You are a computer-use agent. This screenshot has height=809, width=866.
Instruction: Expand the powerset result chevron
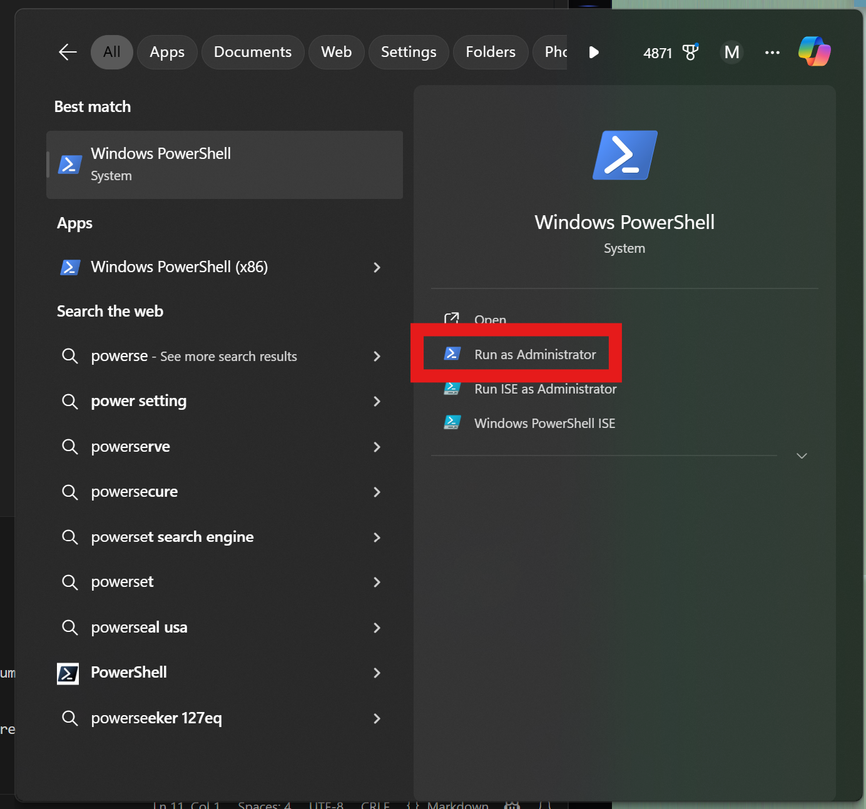click(377, 582)
